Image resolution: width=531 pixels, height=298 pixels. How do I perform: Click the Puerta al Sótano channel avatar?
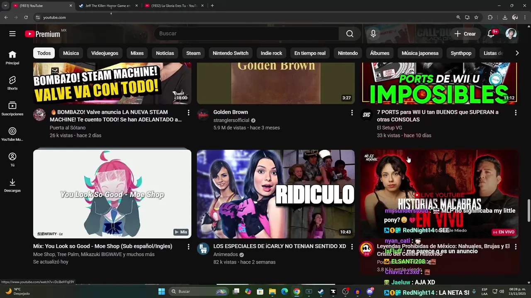pyautogui.click(x=39, y=115)
